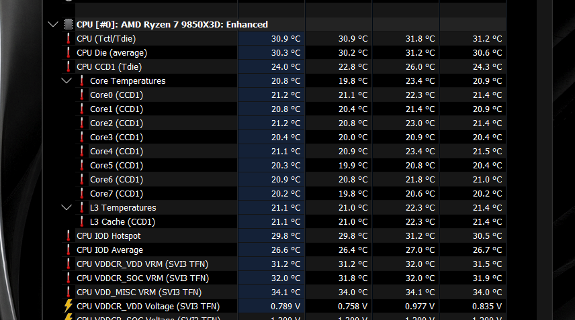Select the Core2 (CCD1) row label
Viewport: 575px width, 320px height.
117,123
